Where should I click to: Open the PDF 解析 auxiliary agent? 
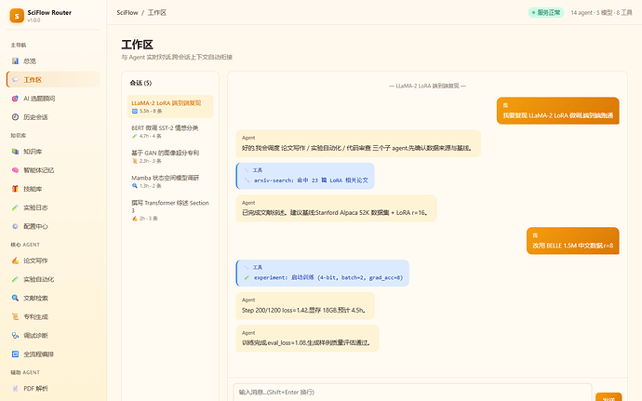53,388
